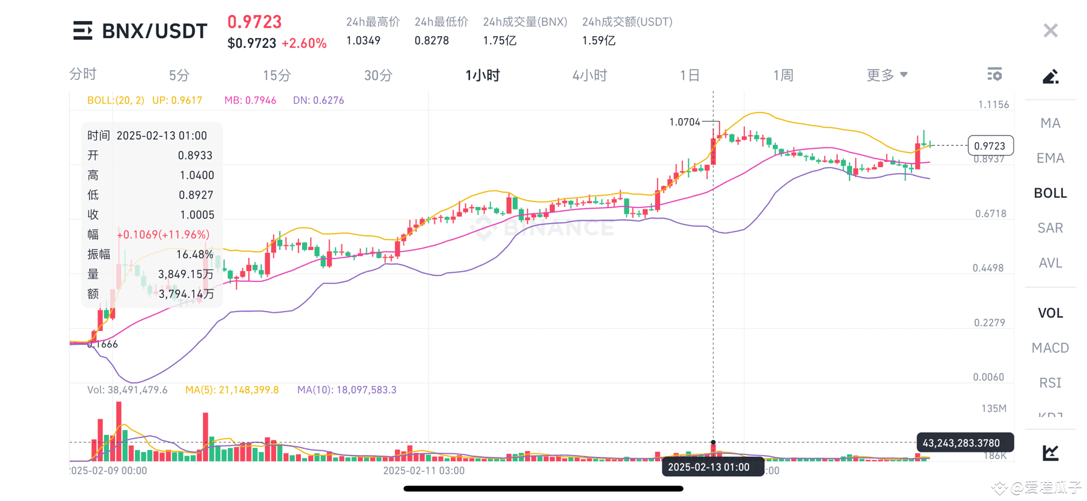Screen dimensions: 1087x501
Task: Expand the 更多 timeframe dropdown
Action: [887, 75]
